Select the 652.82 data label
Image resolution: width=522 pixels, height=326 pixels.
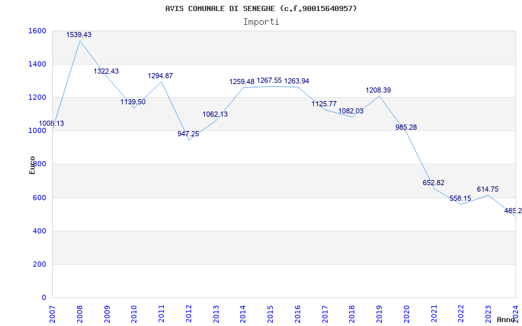(433, 183)
